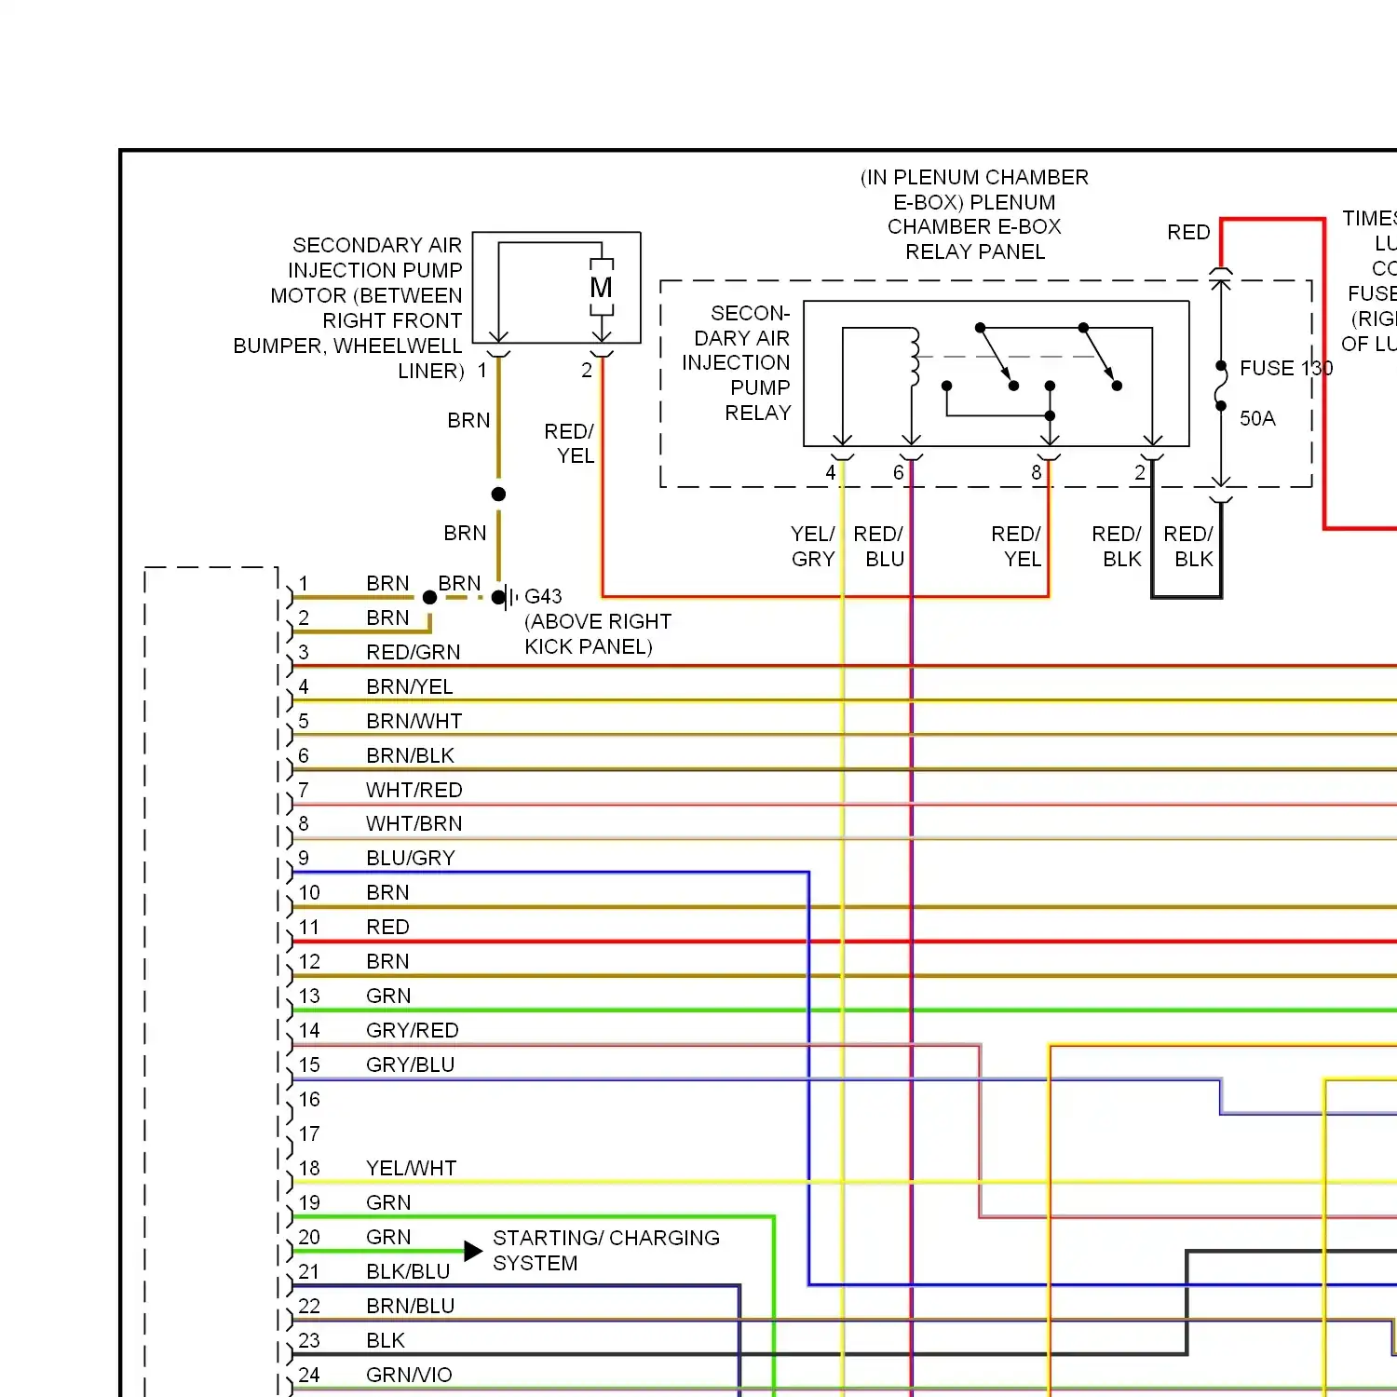Select the (ABOVE RIGHT KICK PANEL) note

pos(597,633)
